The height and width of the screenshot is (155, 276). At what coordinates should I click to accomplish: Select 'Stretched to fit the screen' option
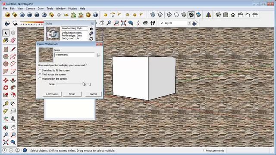[54, 70]
